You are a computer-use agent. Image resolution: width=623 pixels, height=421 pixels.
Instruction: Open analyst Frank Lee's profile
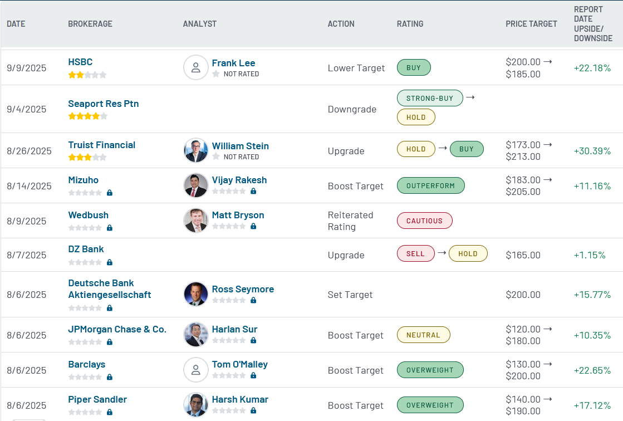coord(234,63)
